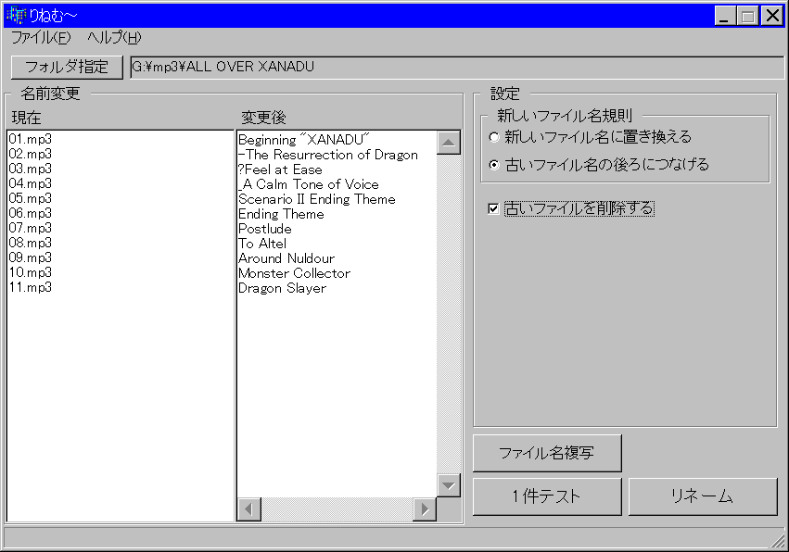Toggle 古いファイルを削除する checkbox

coord(571,208)
